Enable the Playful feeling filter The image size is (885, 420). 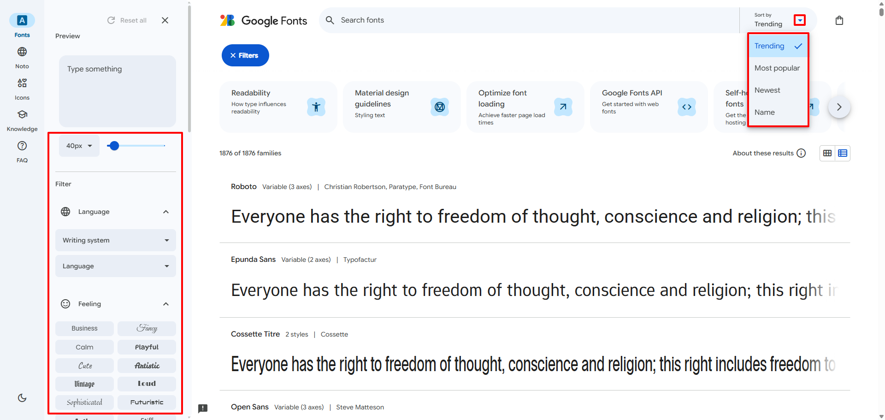(x=147, y=347)
